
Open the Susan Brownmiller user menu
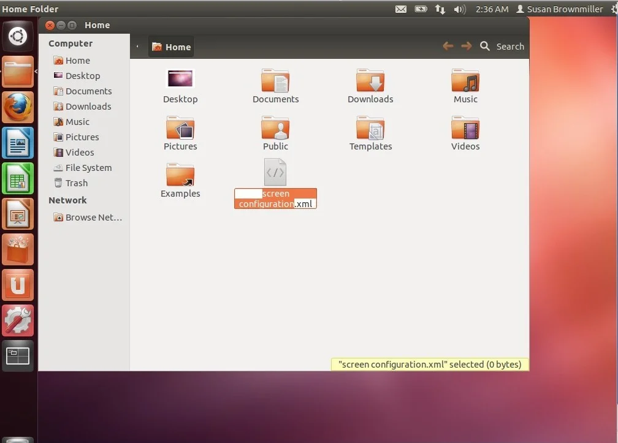(x=559, y=9)
